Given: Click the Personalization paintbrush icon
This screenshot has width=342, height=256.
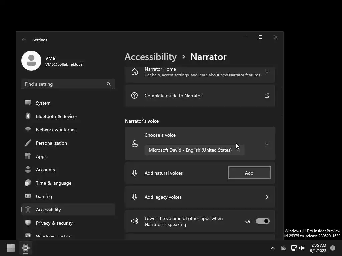Looking at the screenshot, I should point(28,143).
